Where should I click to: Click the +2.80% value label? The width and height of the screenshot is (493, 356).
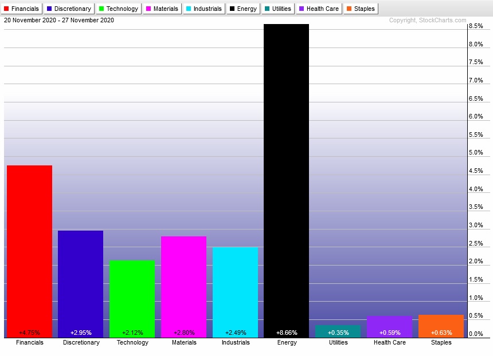[184, 333]
